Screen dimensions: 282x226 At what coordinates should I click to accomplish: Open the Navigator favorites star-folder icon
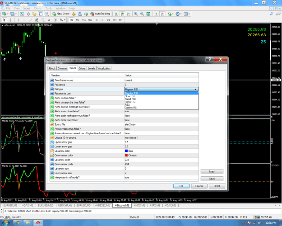click(34, 14)
